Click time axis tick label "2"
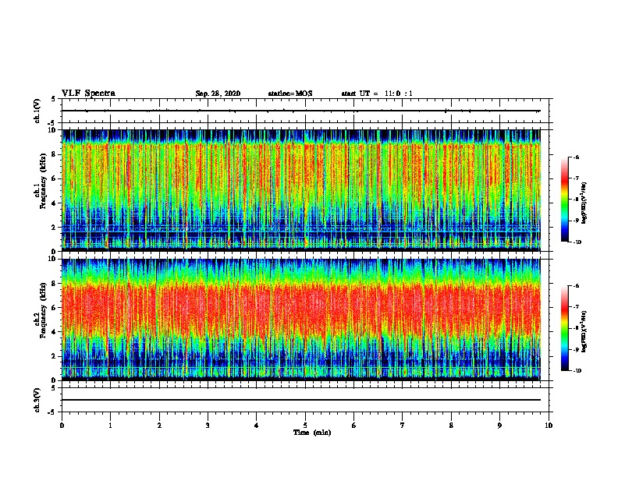Screen dimensions: 618x477 coord(159,426)
